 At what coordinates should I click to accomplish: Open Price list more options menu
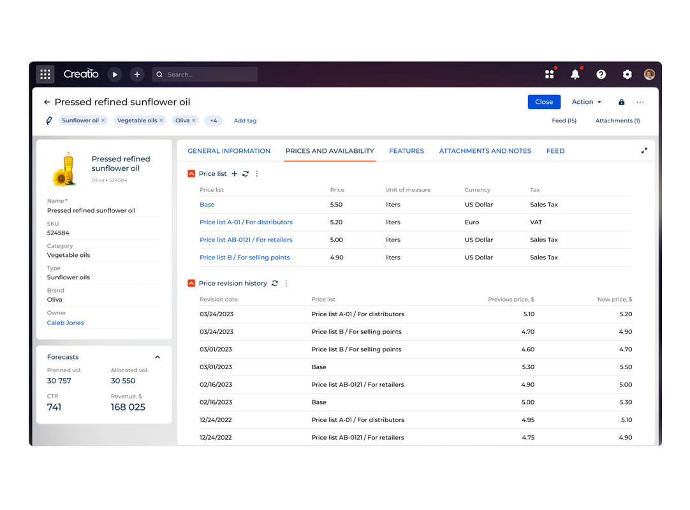[x=256, y=173]
